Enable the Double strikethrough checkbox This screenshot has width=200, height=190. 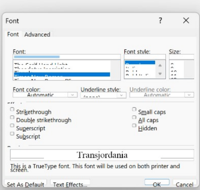point(12,117)
